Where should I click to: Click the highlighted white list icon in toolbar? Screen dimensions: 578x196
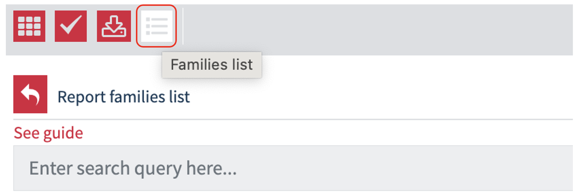pos(157,26)
